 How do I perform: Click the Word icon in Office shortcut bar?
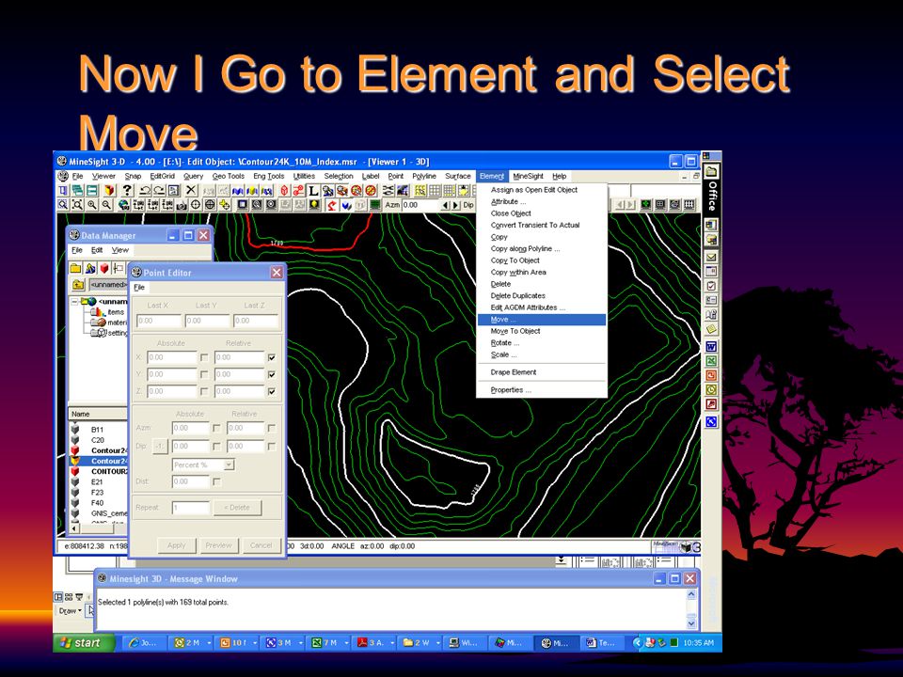(711, 347)
